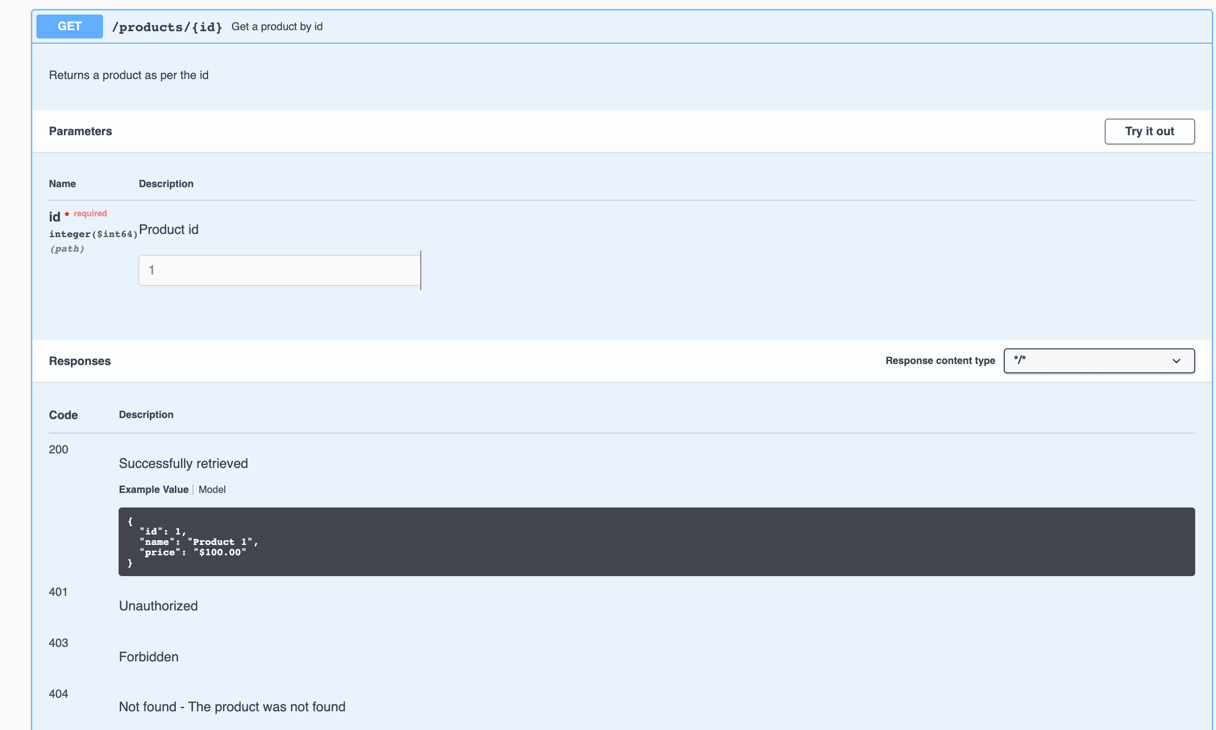The width and height of the screenshot is (1216, 730).
Task: Select the Example Value tab
Action: (x=153, y=489)
